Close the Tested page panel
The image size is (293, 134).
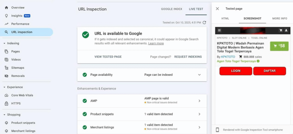[217, 9]
